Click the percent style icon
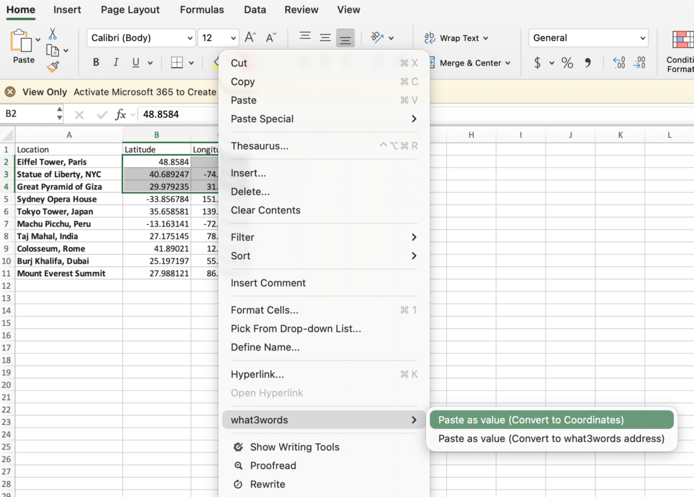The width and height of the screenshot is (694, 497). [x=567, y=63]
